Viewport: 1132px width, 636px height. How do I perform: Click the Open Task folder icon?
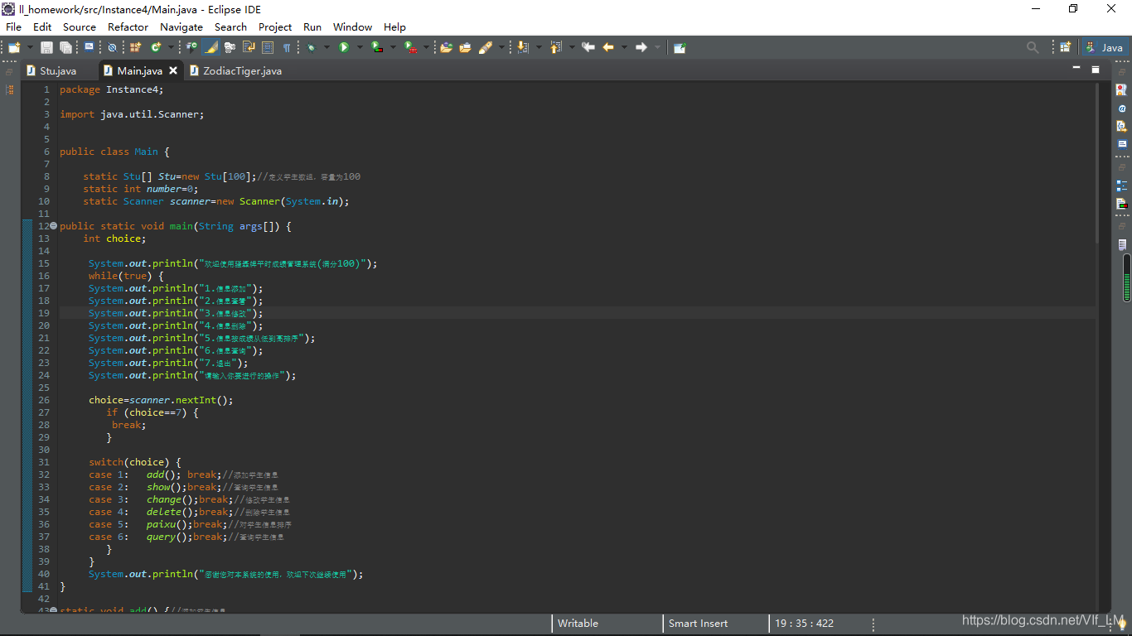(x=465, y=48)
